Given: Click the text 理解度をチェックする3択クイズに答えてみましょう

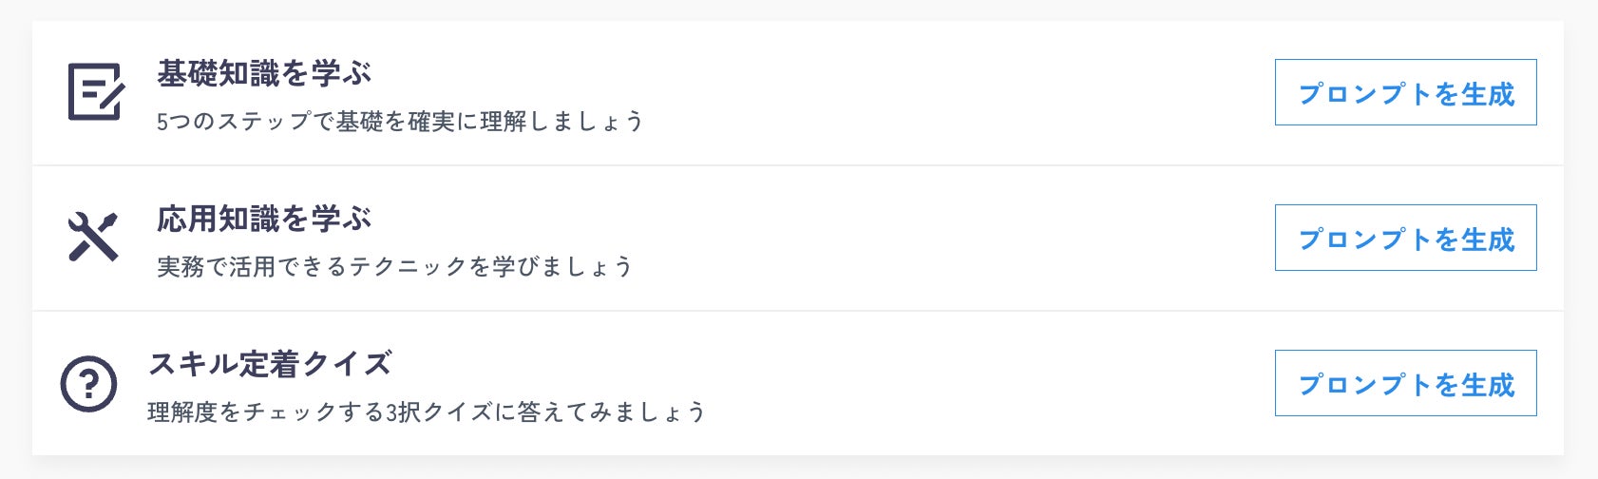Looking at the screenshot, I should point(427,412).
